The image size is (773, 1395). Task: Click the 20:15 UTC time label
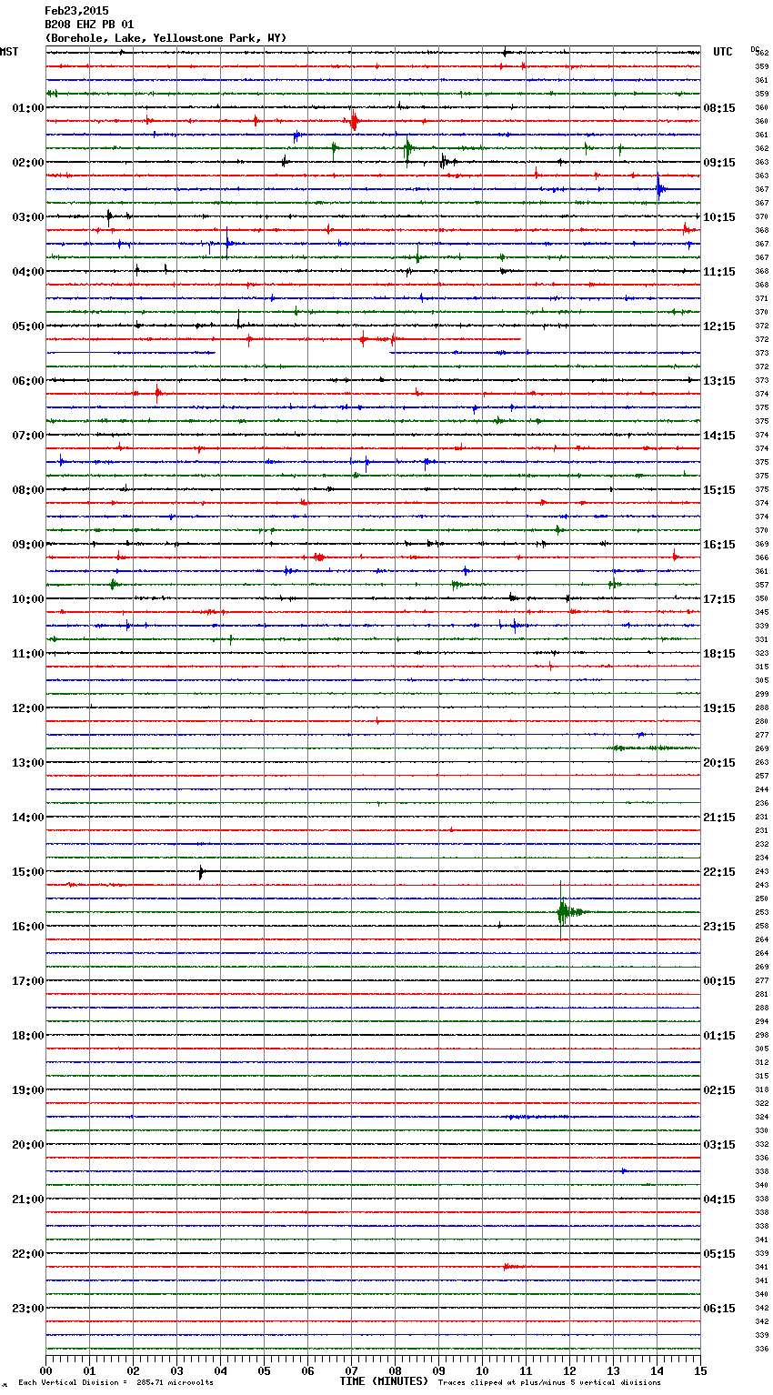tap(719, 763)
